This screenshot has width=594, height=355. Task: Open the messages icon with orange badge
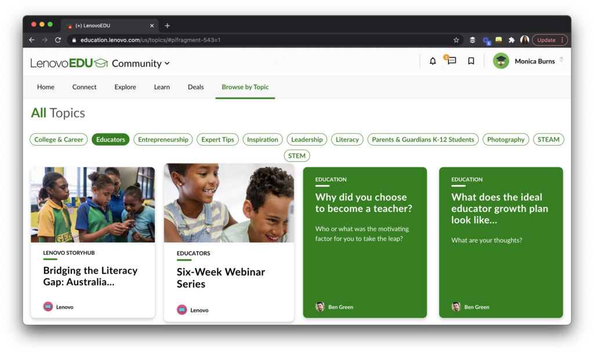coord(451,61)
